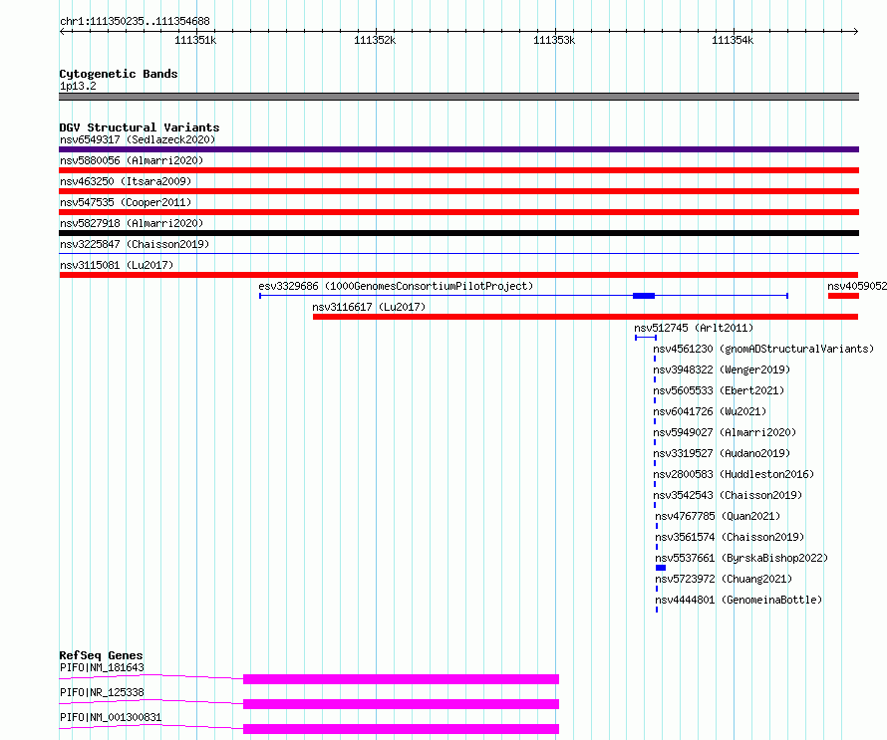Click the magenta exon of PIFO|NM_181643
The height and width of the screenshot is (740, 887).
401,679
